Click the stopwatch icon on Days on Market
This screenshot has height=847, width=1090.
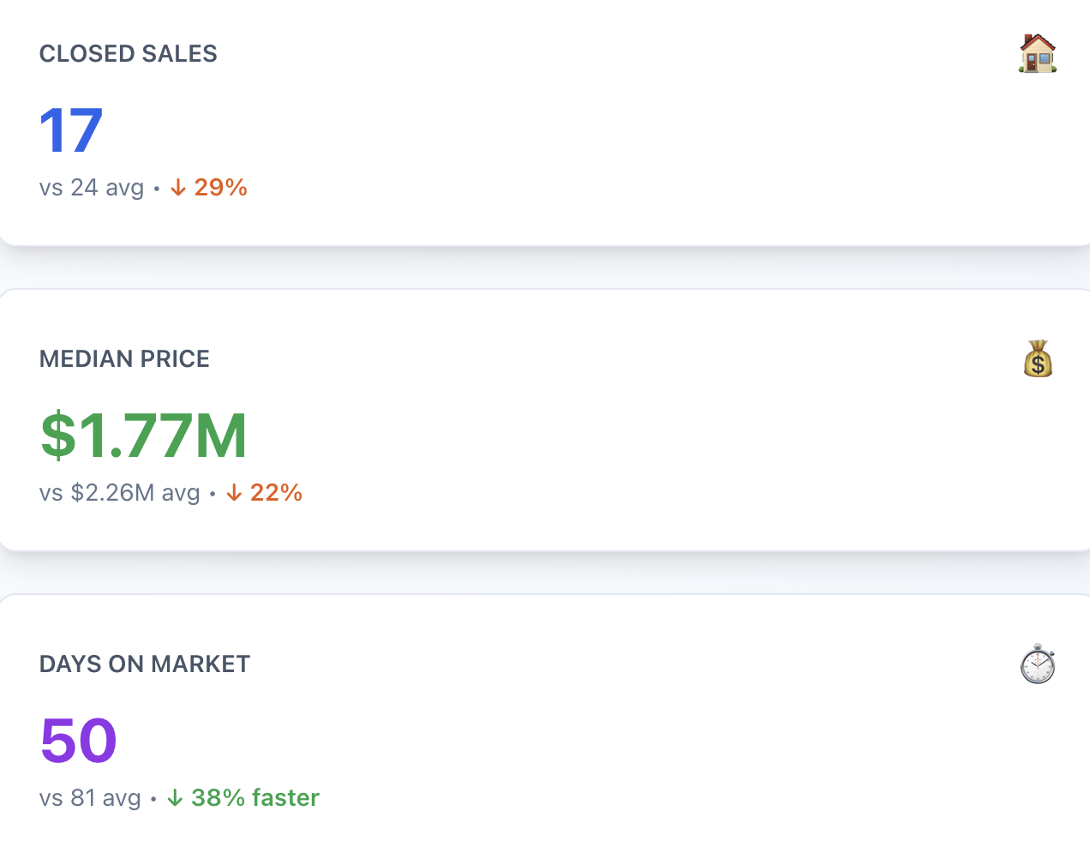(x=1037, y=664)
